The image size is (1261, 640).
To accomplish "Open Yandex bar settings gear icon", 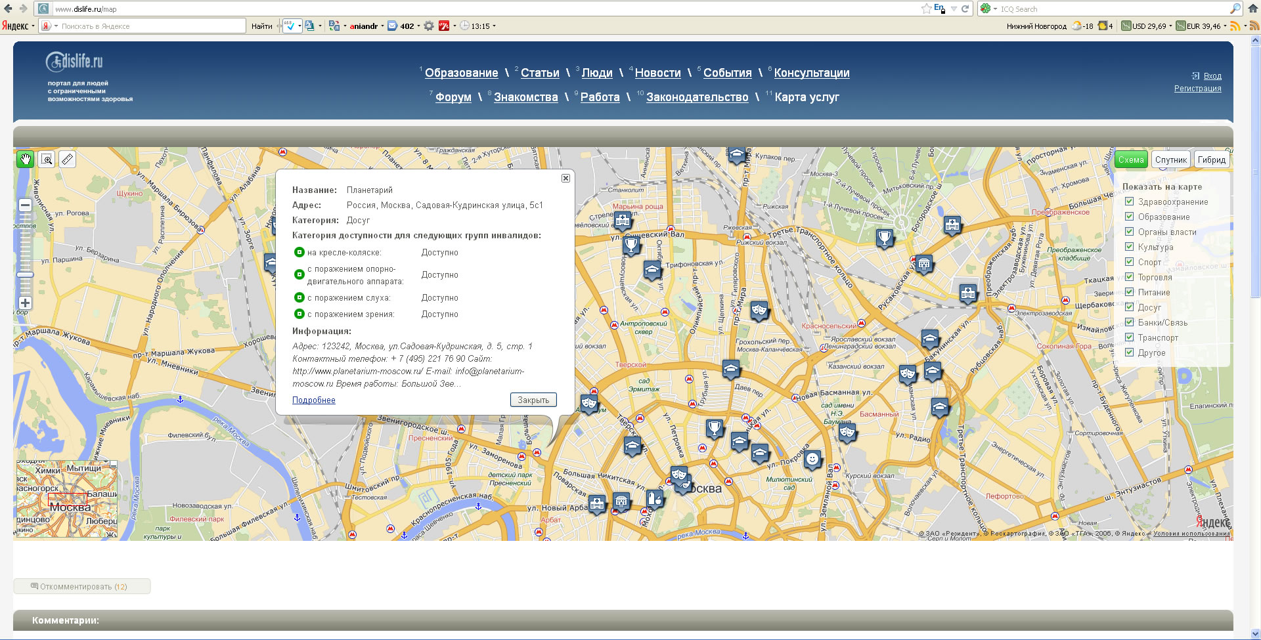I will (429, 26).
